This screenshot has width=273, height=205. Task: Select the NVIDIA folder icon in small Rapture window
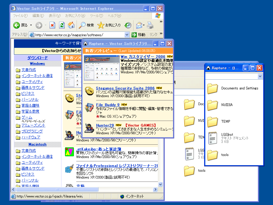click(x=212, y=105)
